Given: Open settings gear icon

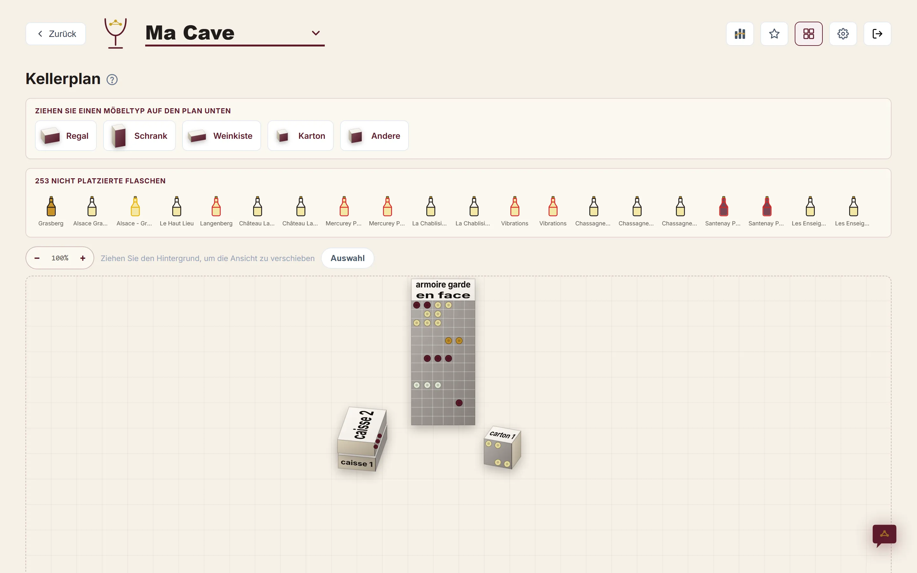Looking at the screenshot, I should tap(843, 34).
